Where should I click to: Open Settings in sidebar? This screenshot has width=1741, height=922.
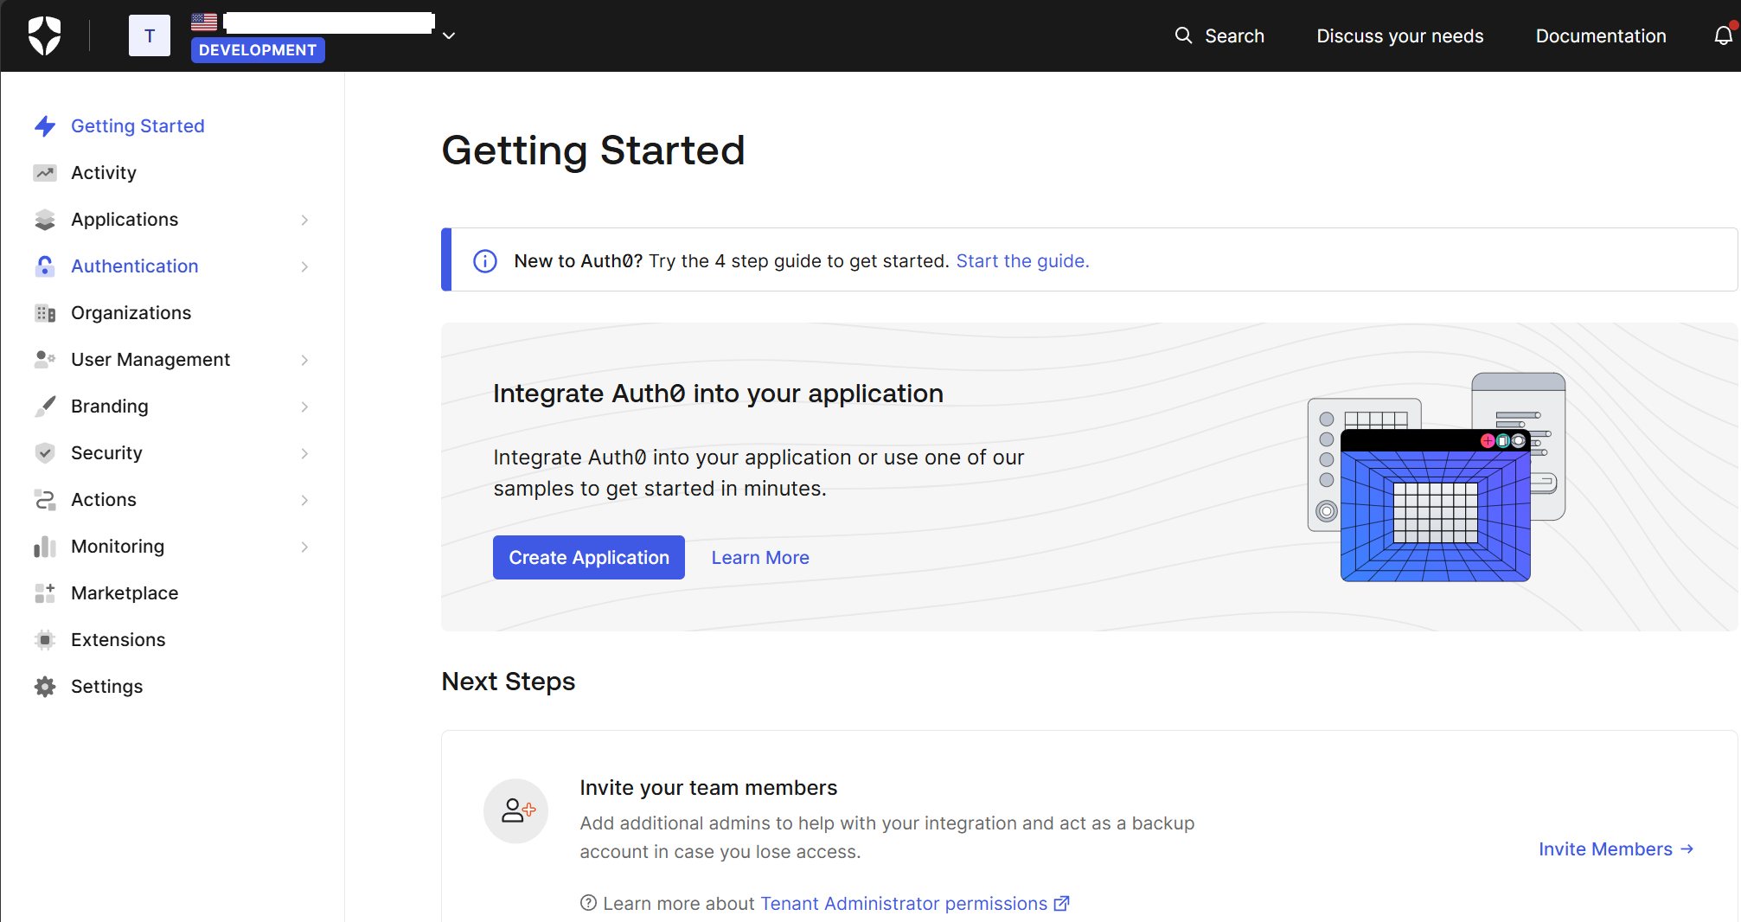106,687
